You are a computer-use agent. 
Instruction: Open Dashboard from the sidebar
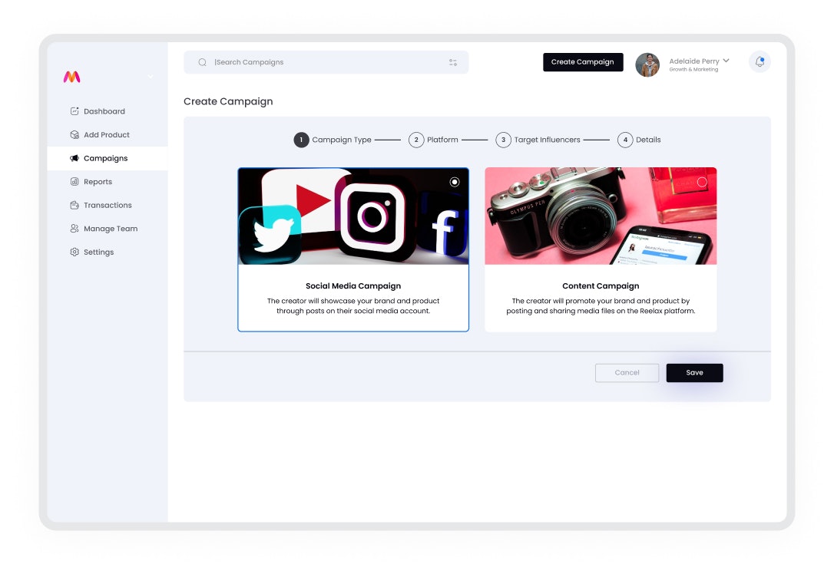[104, 111]
